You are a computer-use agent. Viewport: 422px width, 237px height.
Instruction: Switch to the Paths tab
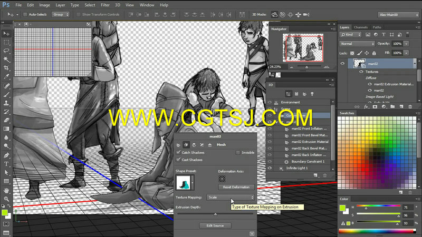click(377, 27)
